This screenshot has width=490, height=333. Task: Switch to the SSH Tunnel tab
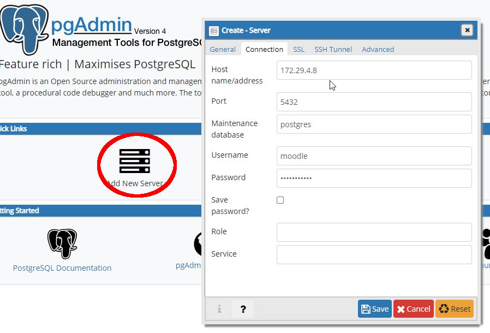[x=333, y=49]
